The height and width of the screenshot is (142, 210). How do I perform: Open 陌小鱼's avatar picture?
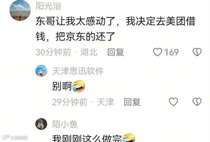coord(41,124)
